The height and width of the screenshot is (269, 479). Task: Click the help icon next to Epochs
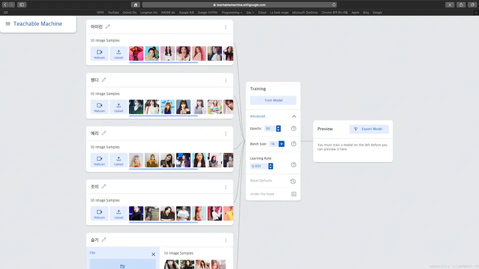click(x=293, y=129)
